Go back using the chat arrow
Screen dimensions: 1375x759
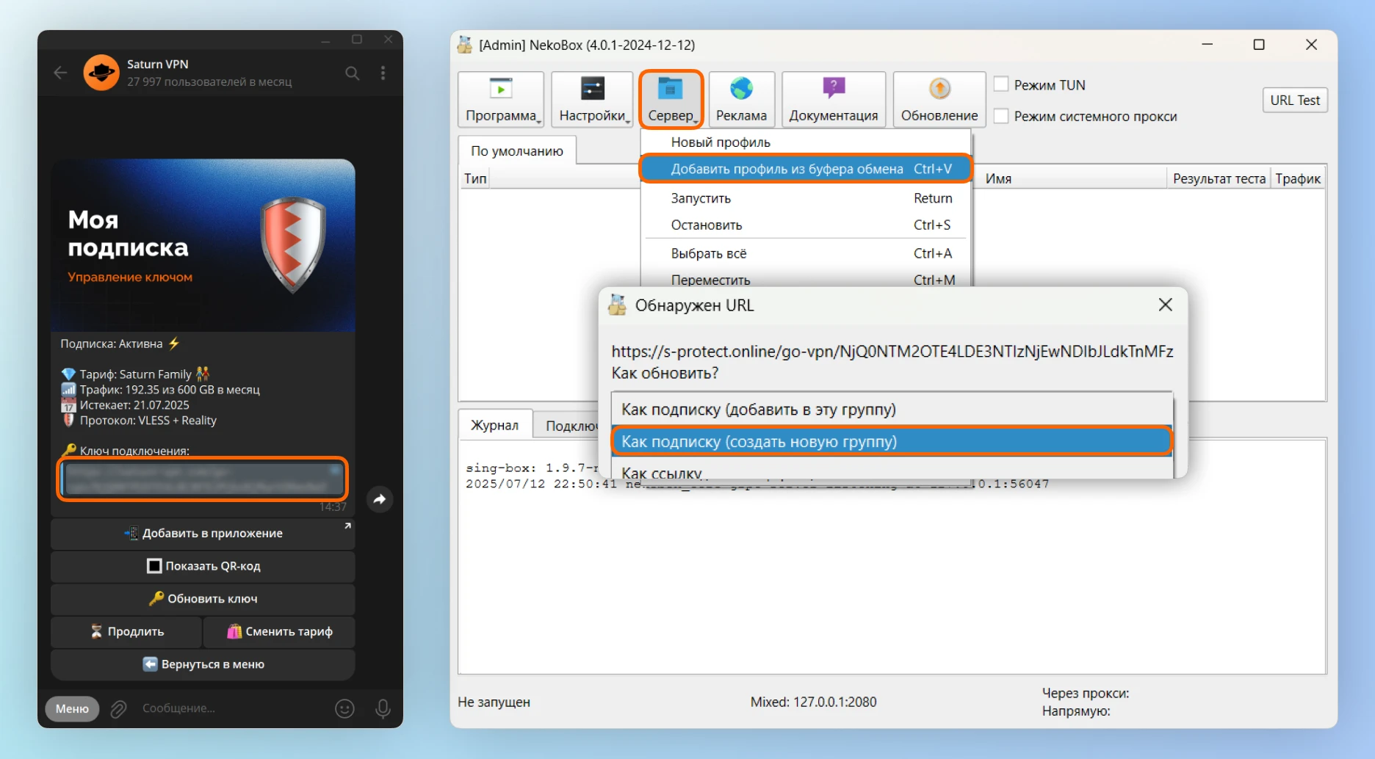[x=61, y=73]
